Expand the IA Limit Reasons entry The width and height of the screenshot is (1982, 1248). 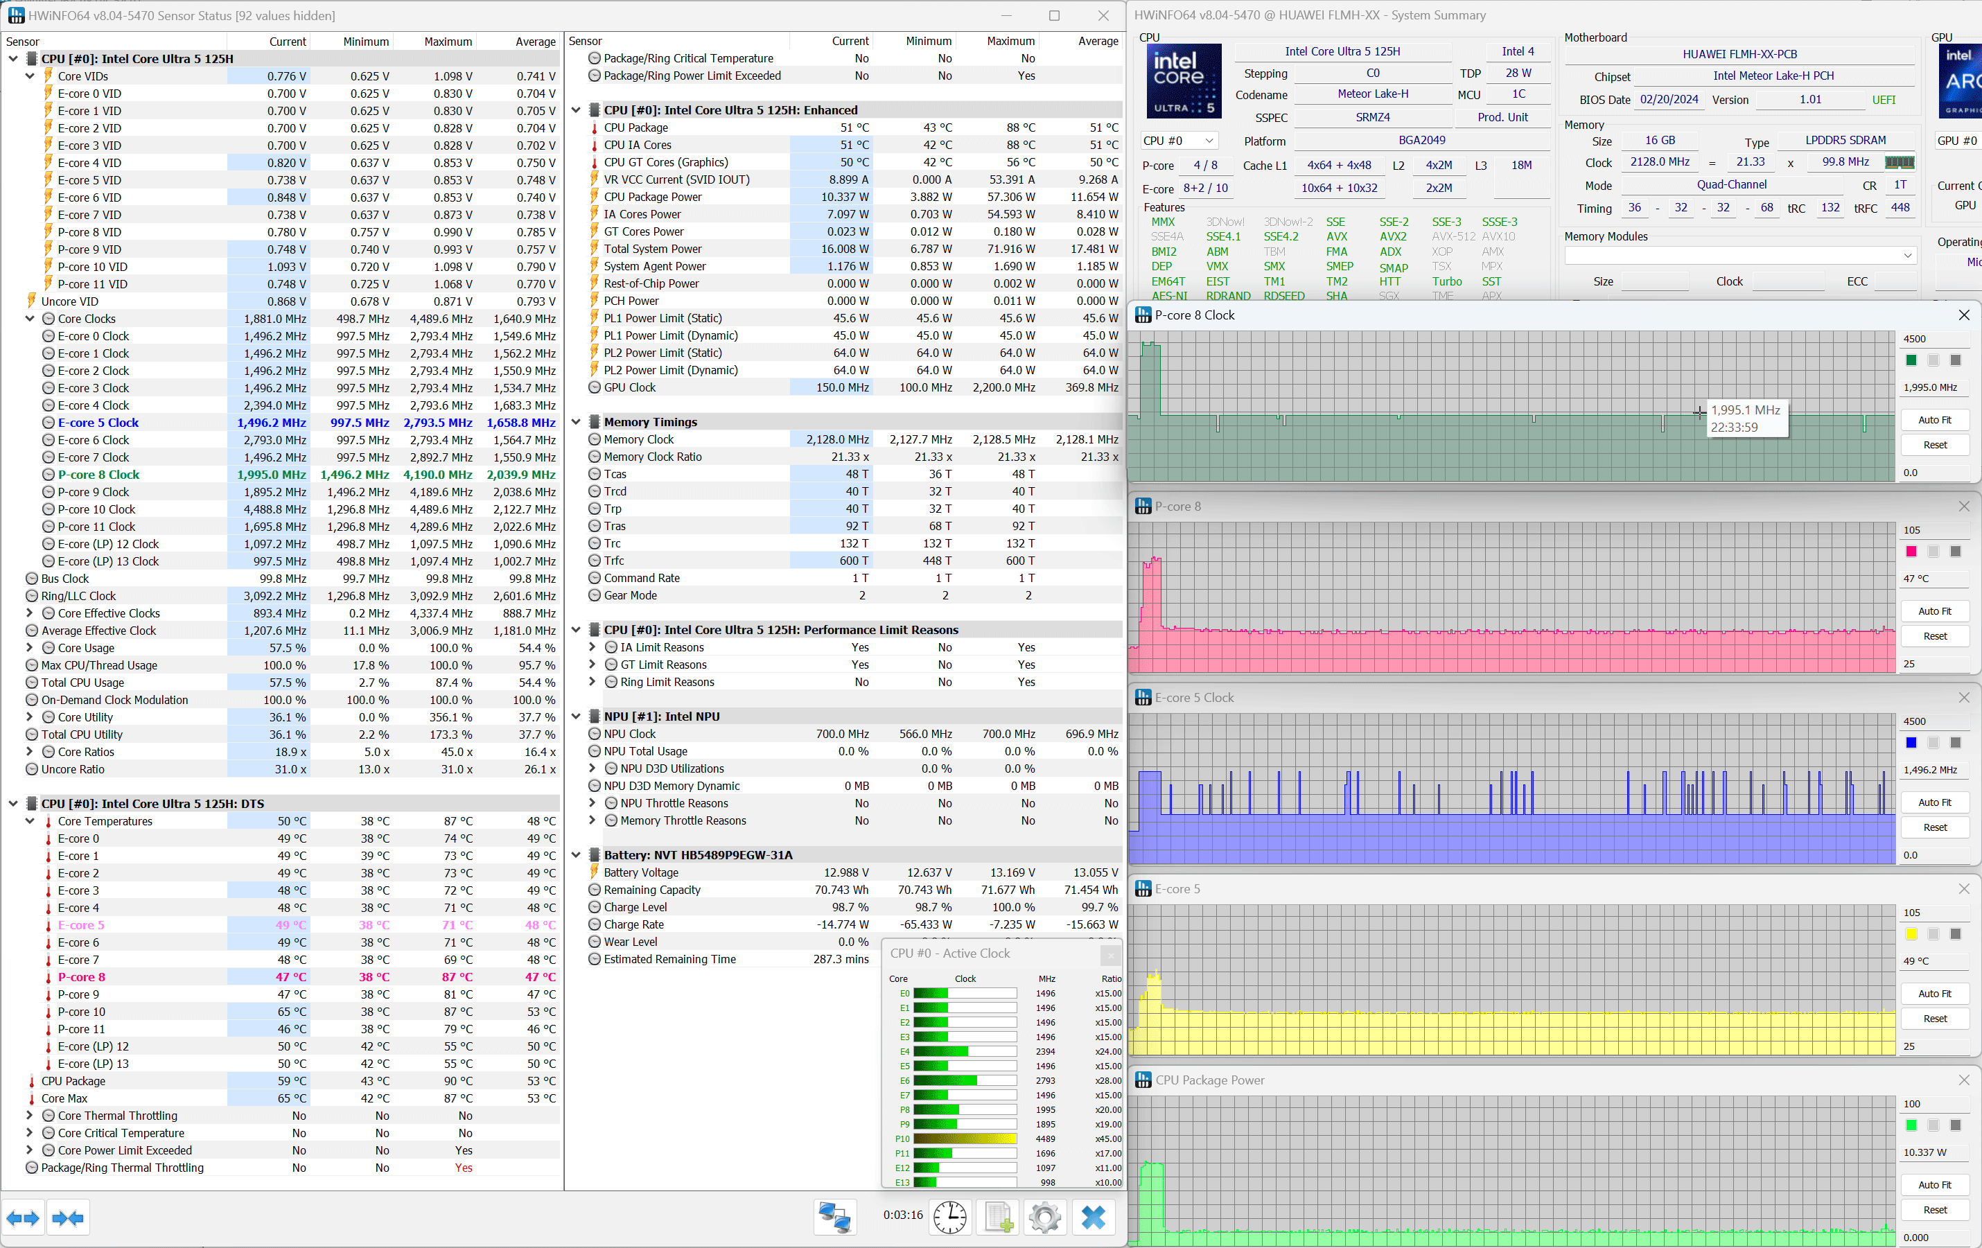click(x=592, y=647)
